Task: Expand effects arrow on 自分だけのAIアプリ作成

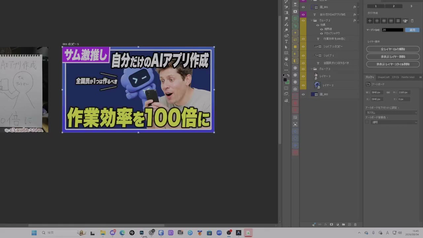Action: 358,15
